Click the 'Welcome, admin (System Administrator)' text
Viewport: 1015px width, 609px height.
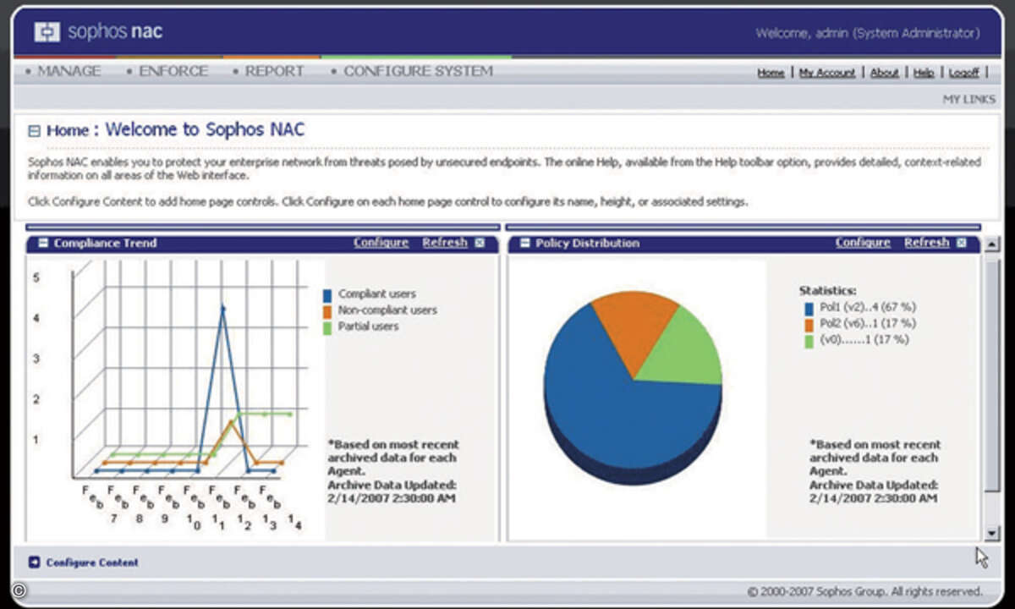(x=868, y=33)
